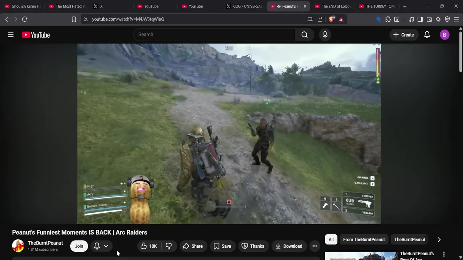463x260 pixels.
Task: Switch to THE TURKEY TOM tab
Action: (377, 6)
